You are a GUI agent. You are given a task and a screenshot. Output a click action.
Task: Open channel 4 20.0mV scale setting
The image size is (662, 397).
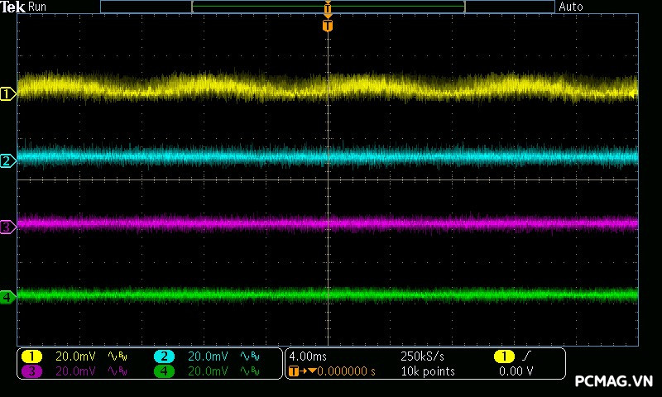click(x=208, y=371)
